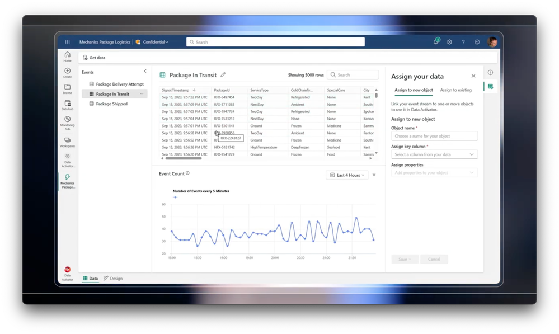Image resolution: width=559 pixels, height=334 pixels.
Task: Select the Package In Transit event
Action: tap(115, 94)
